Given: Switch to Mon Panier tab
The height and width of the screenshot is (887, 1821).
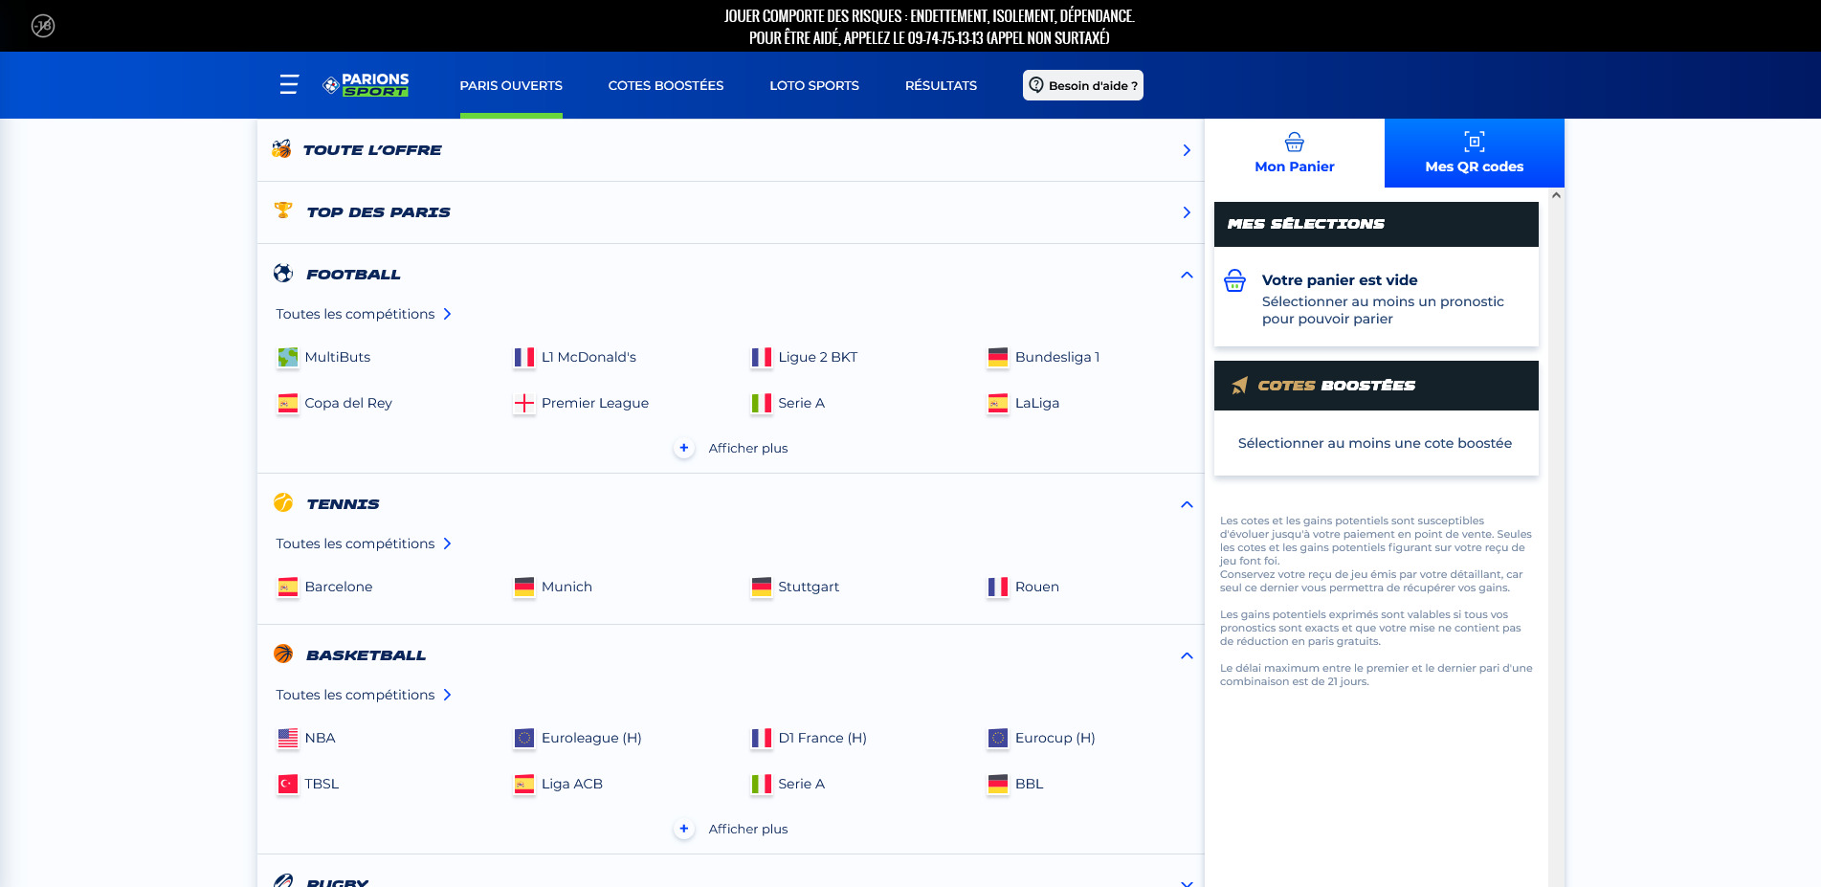Looking at the screenshot, I should [1295, 153].
